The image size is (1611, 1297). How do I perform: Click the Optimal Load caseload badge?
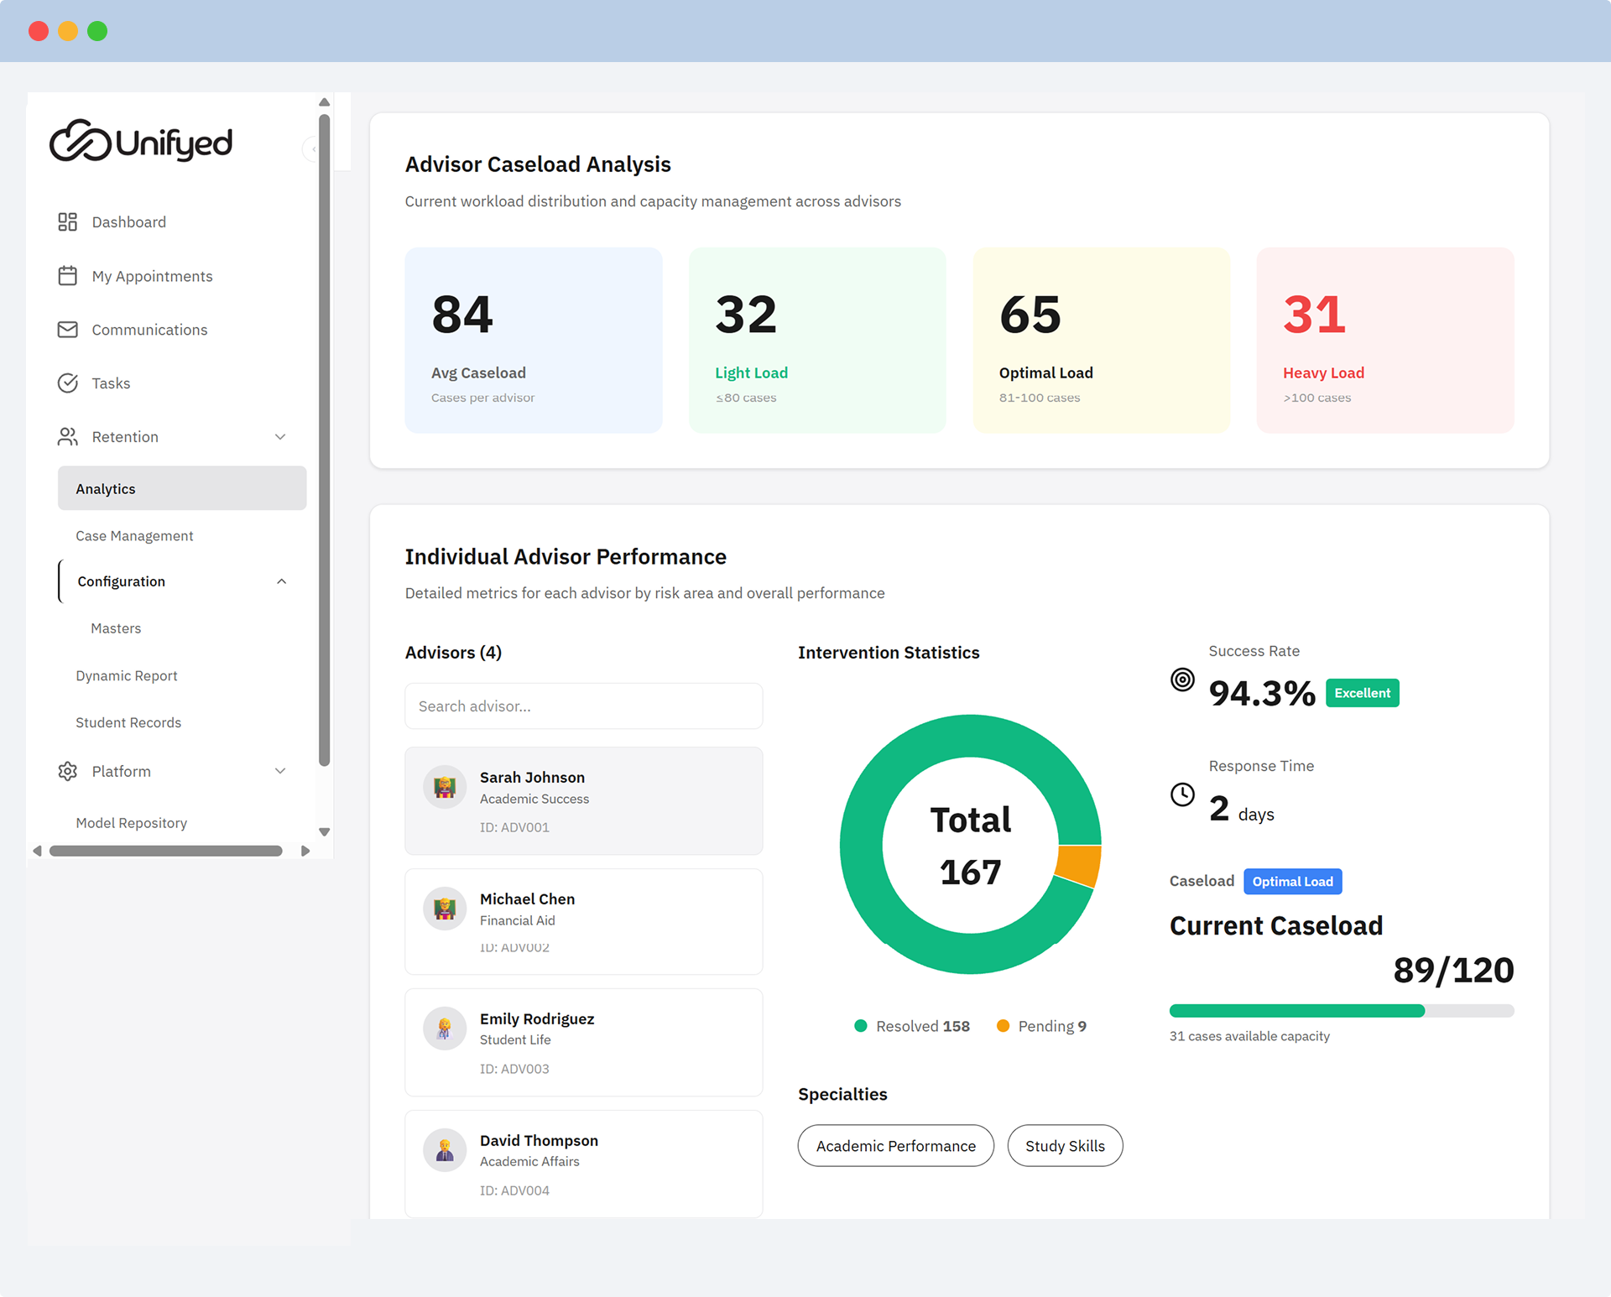[x=1292, y=881]
